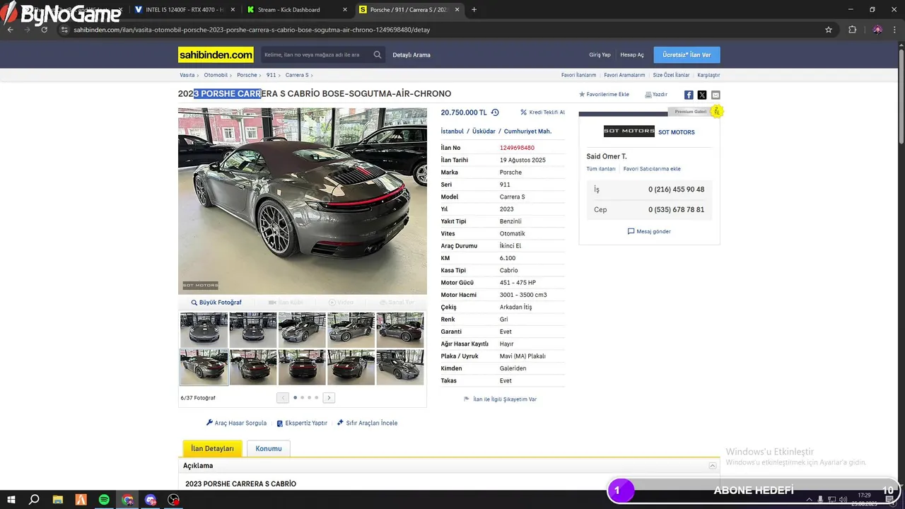
Task: Open browser menu three dots
Action: [895, 30]
